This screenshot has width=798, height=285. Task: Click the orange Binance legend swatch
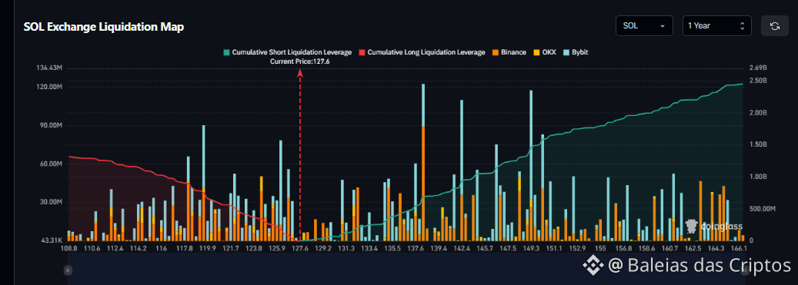[495, 52]
